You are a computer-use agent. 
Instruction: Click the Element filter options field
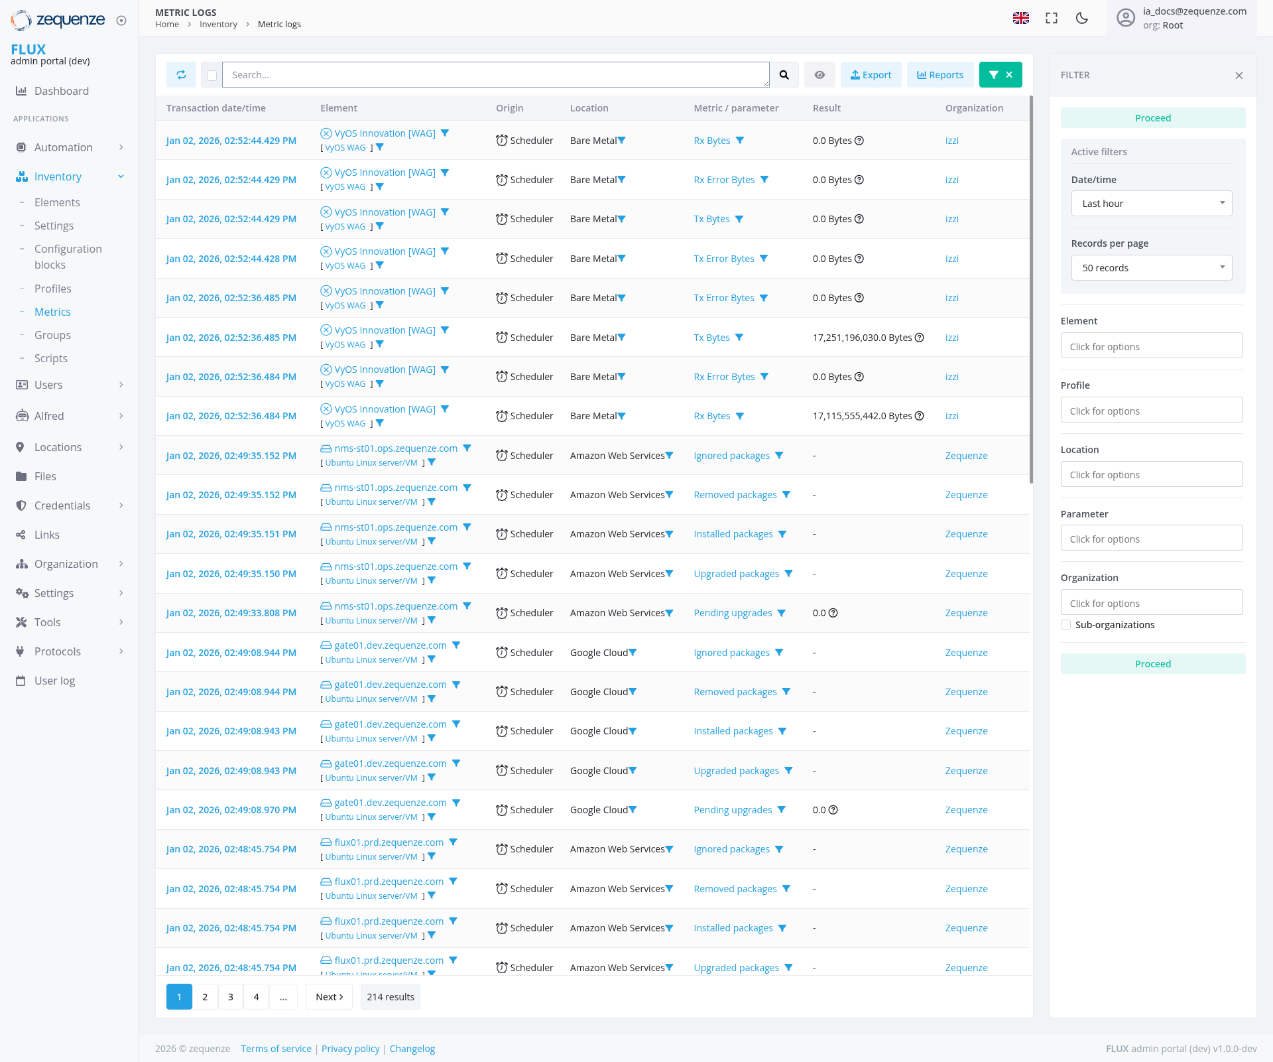[1151, 346]
